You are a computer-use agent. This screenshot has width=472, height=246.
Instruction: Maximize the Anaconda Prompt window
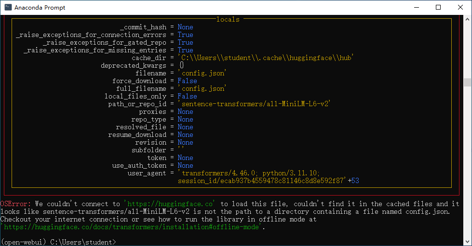pyautogui.click(x=438, y=7)
